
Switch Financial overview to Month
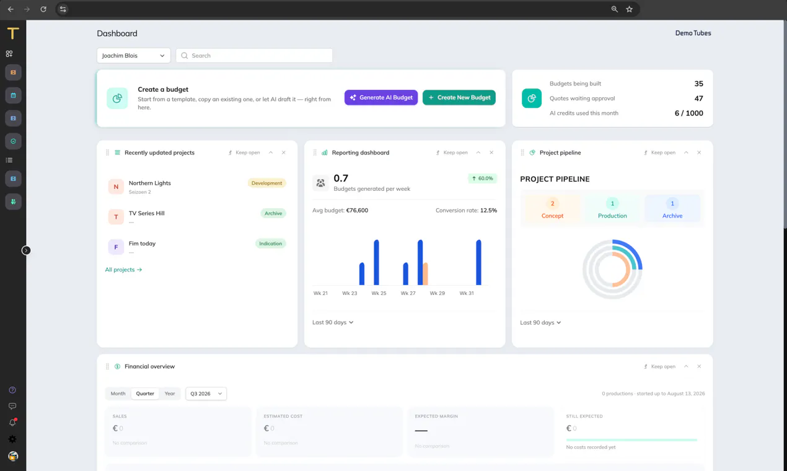coord(118,394)
